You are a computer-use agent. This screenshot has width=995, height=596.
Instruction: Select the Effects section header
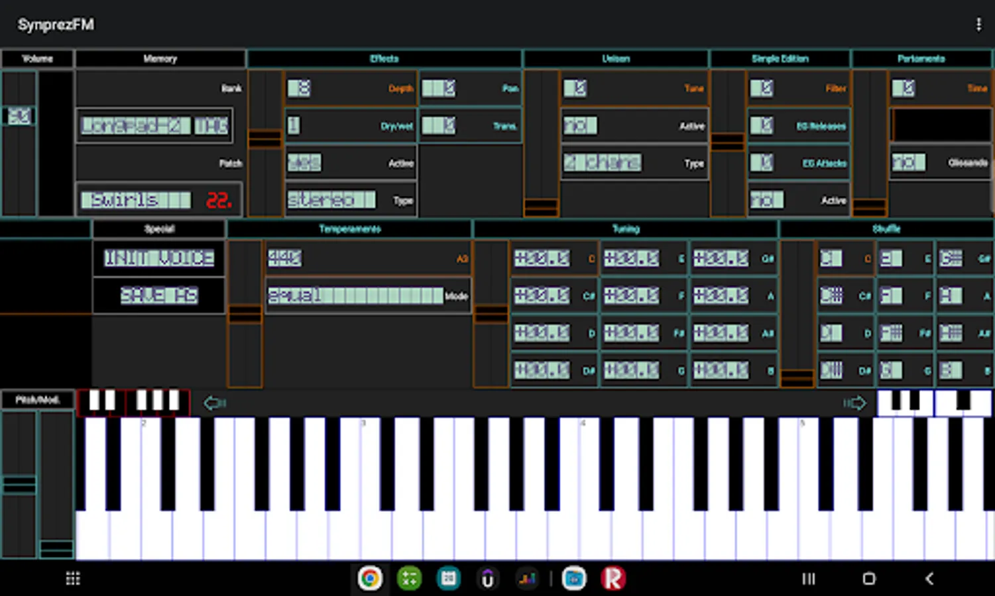point(384,59)
